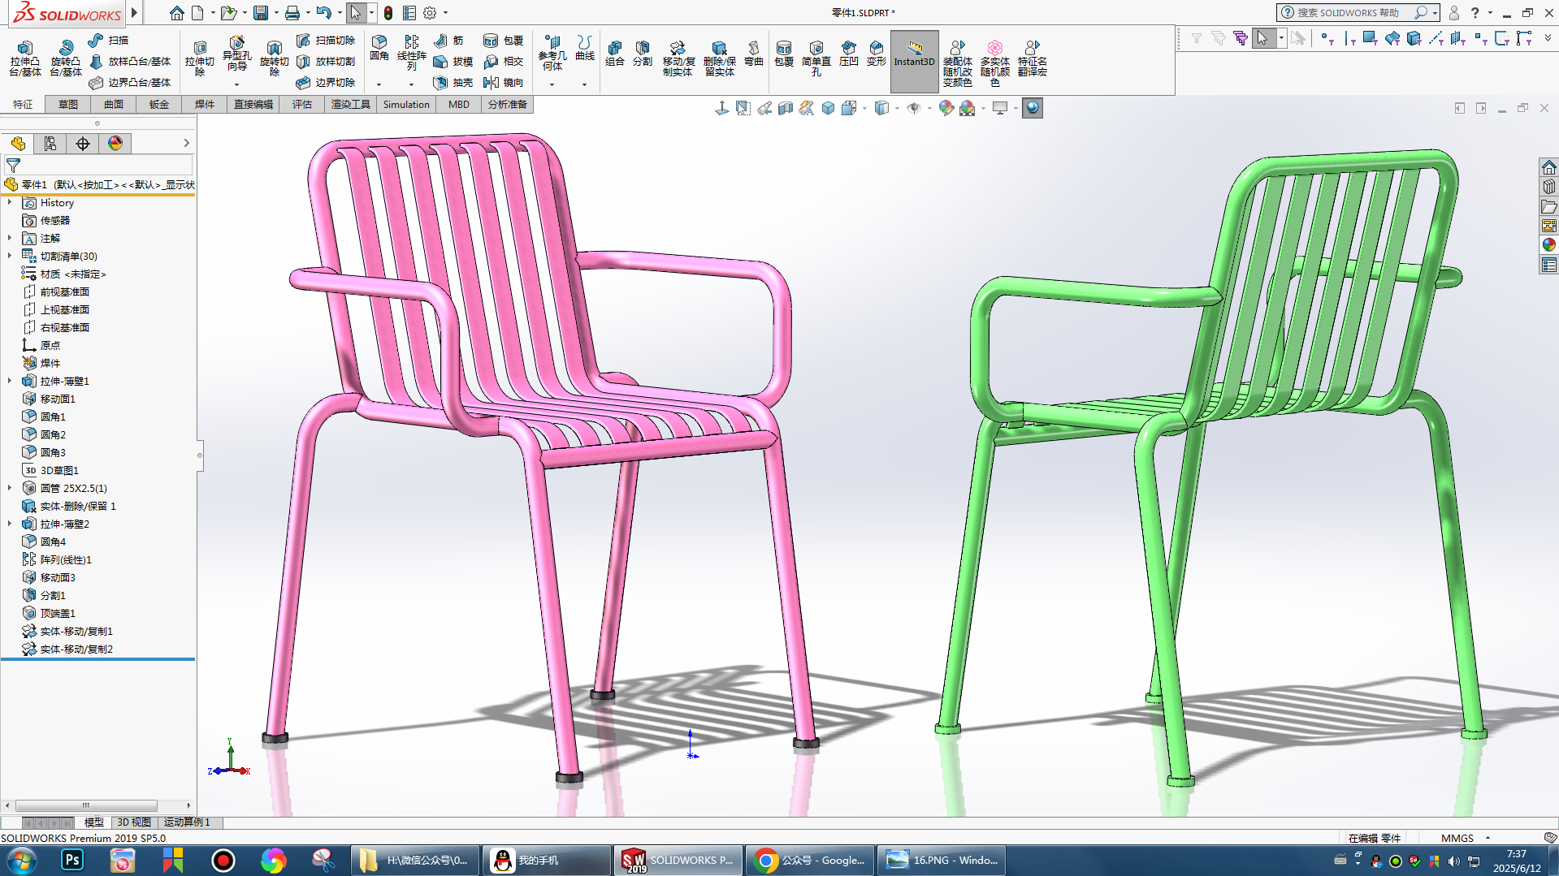Click the 旋转切除 revolved cut tool

(274, 58)
